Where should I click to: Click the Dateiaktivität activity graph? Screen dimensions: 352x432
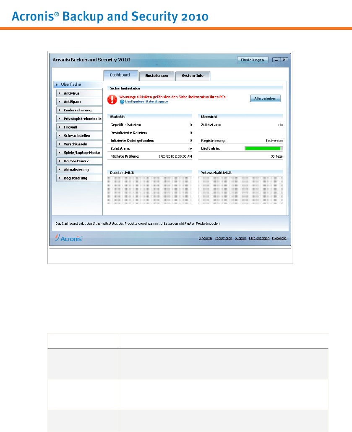(150, 190)
